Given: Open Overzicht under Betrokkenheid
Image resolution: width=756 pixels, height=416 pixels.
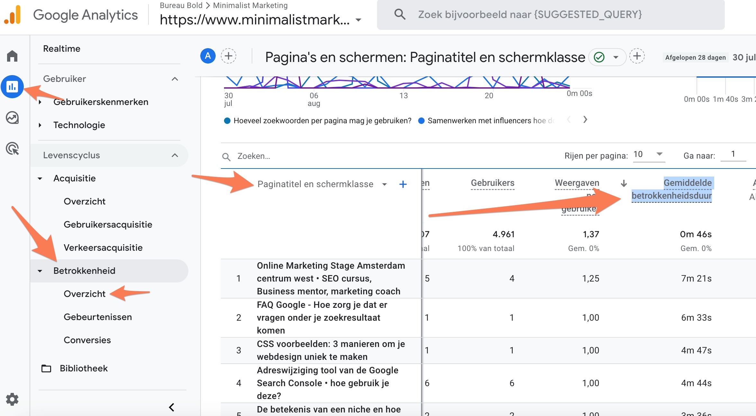Looking at the screenshot, I should pos(85,294).
